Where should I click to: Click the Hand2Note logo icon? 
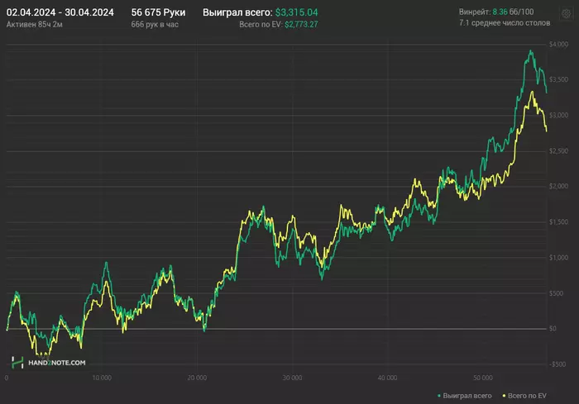17,362
